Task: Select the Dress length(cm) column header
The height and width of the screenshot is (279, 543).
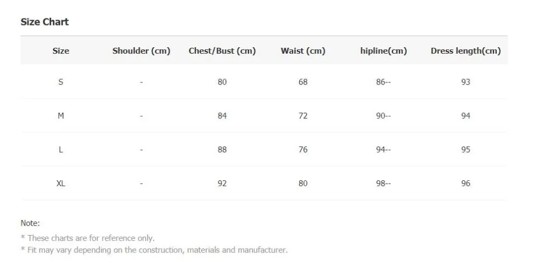Action: pos(465,51)
